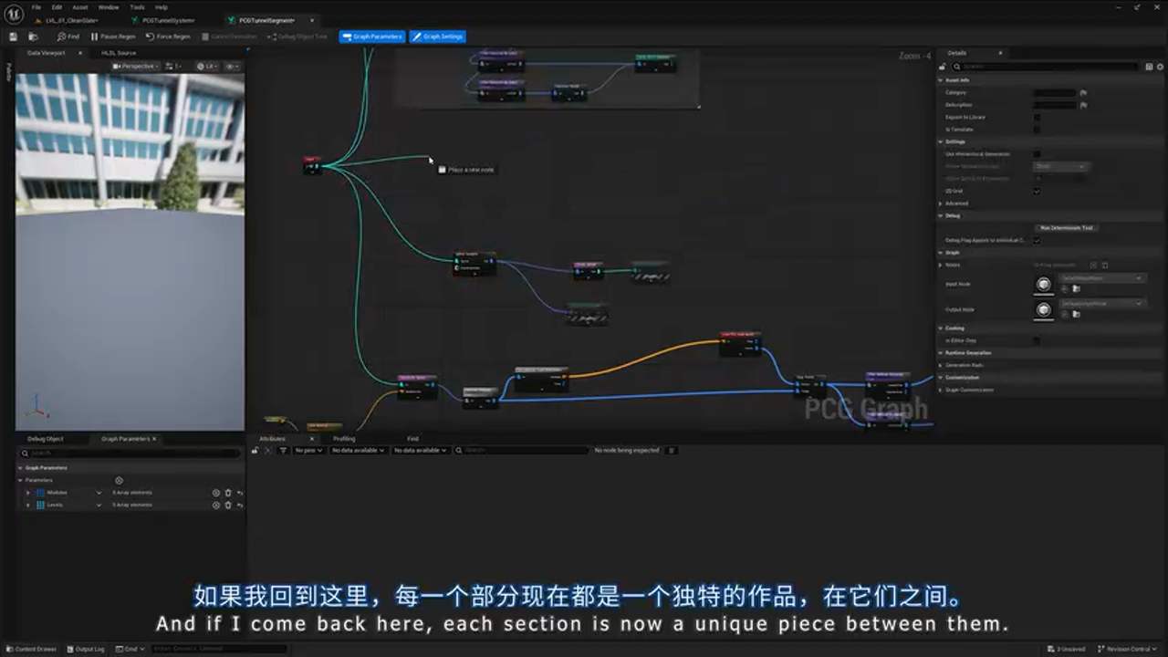Click the delete icon next to Modules parameter
Image resolution: width=1168 pixels, height=657 pixels.
pos(227,492)
